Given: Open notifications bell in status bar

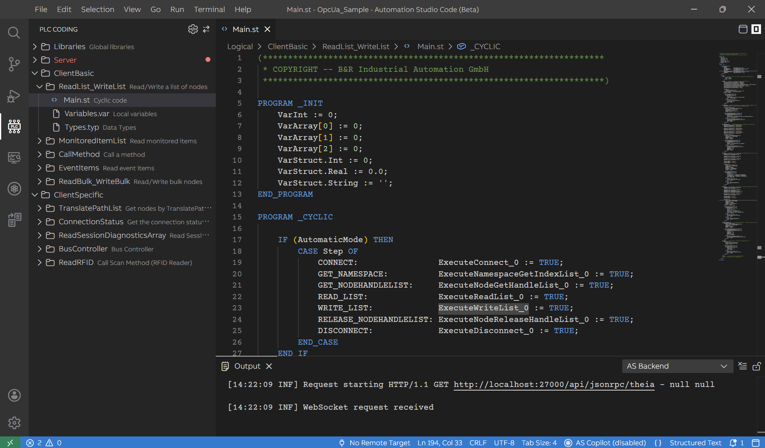Looking at the screenshot, I should [x=736, y=442].
